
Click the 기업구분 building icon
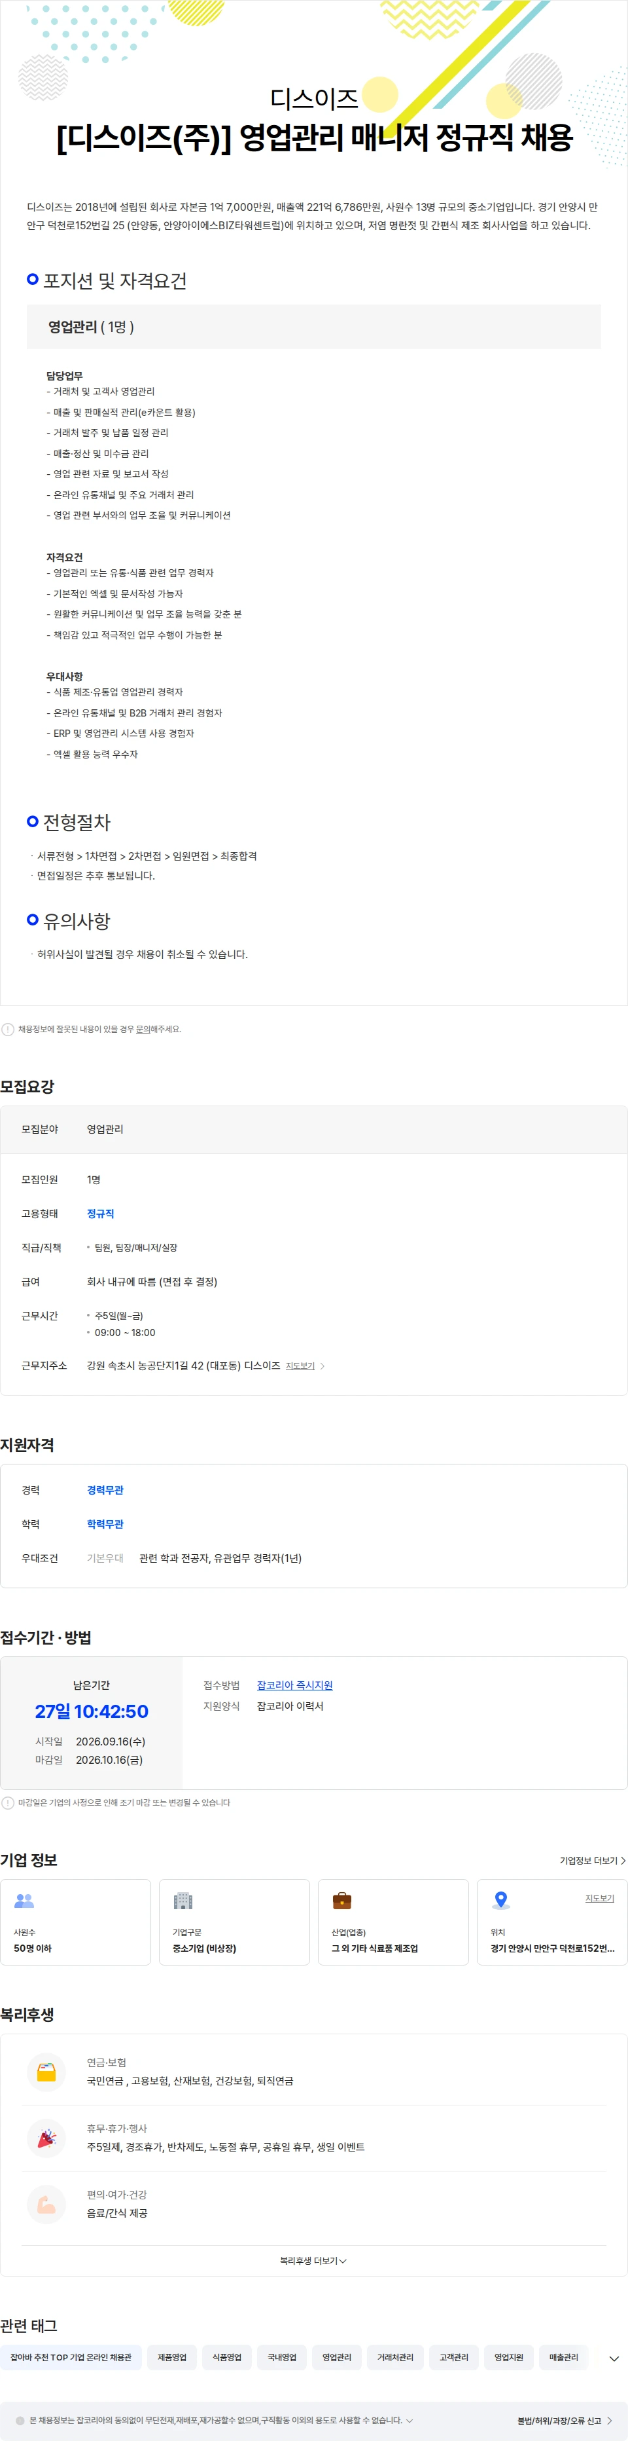click(x=183, y=1901)
